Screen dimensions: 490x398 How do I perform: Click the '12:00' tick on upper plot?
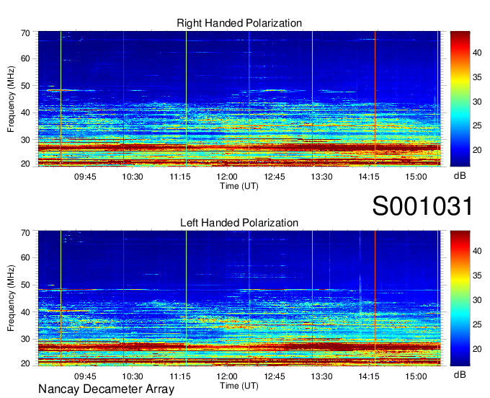[227, 177]
